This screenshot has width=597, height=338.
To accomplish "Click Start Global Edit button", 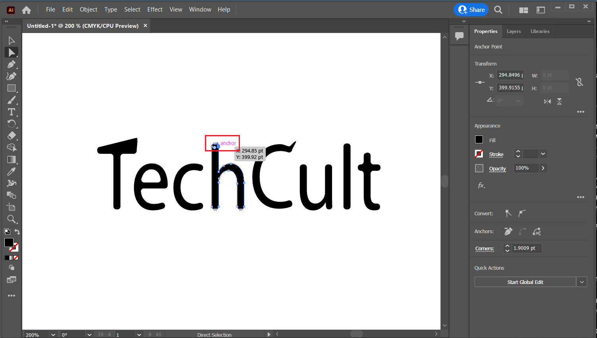I will coord(525,282).
